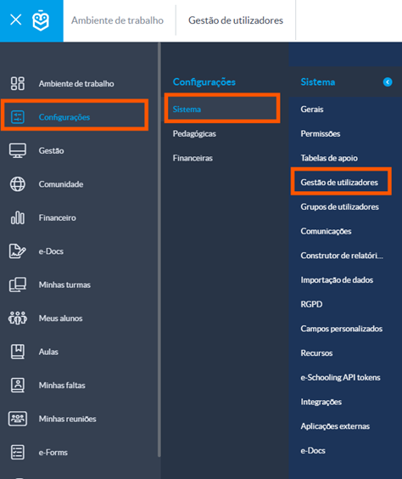Switch to the Ambiente de trabalho tab
Viewport: 402px width, 479px height.
(x=117, y=20)
